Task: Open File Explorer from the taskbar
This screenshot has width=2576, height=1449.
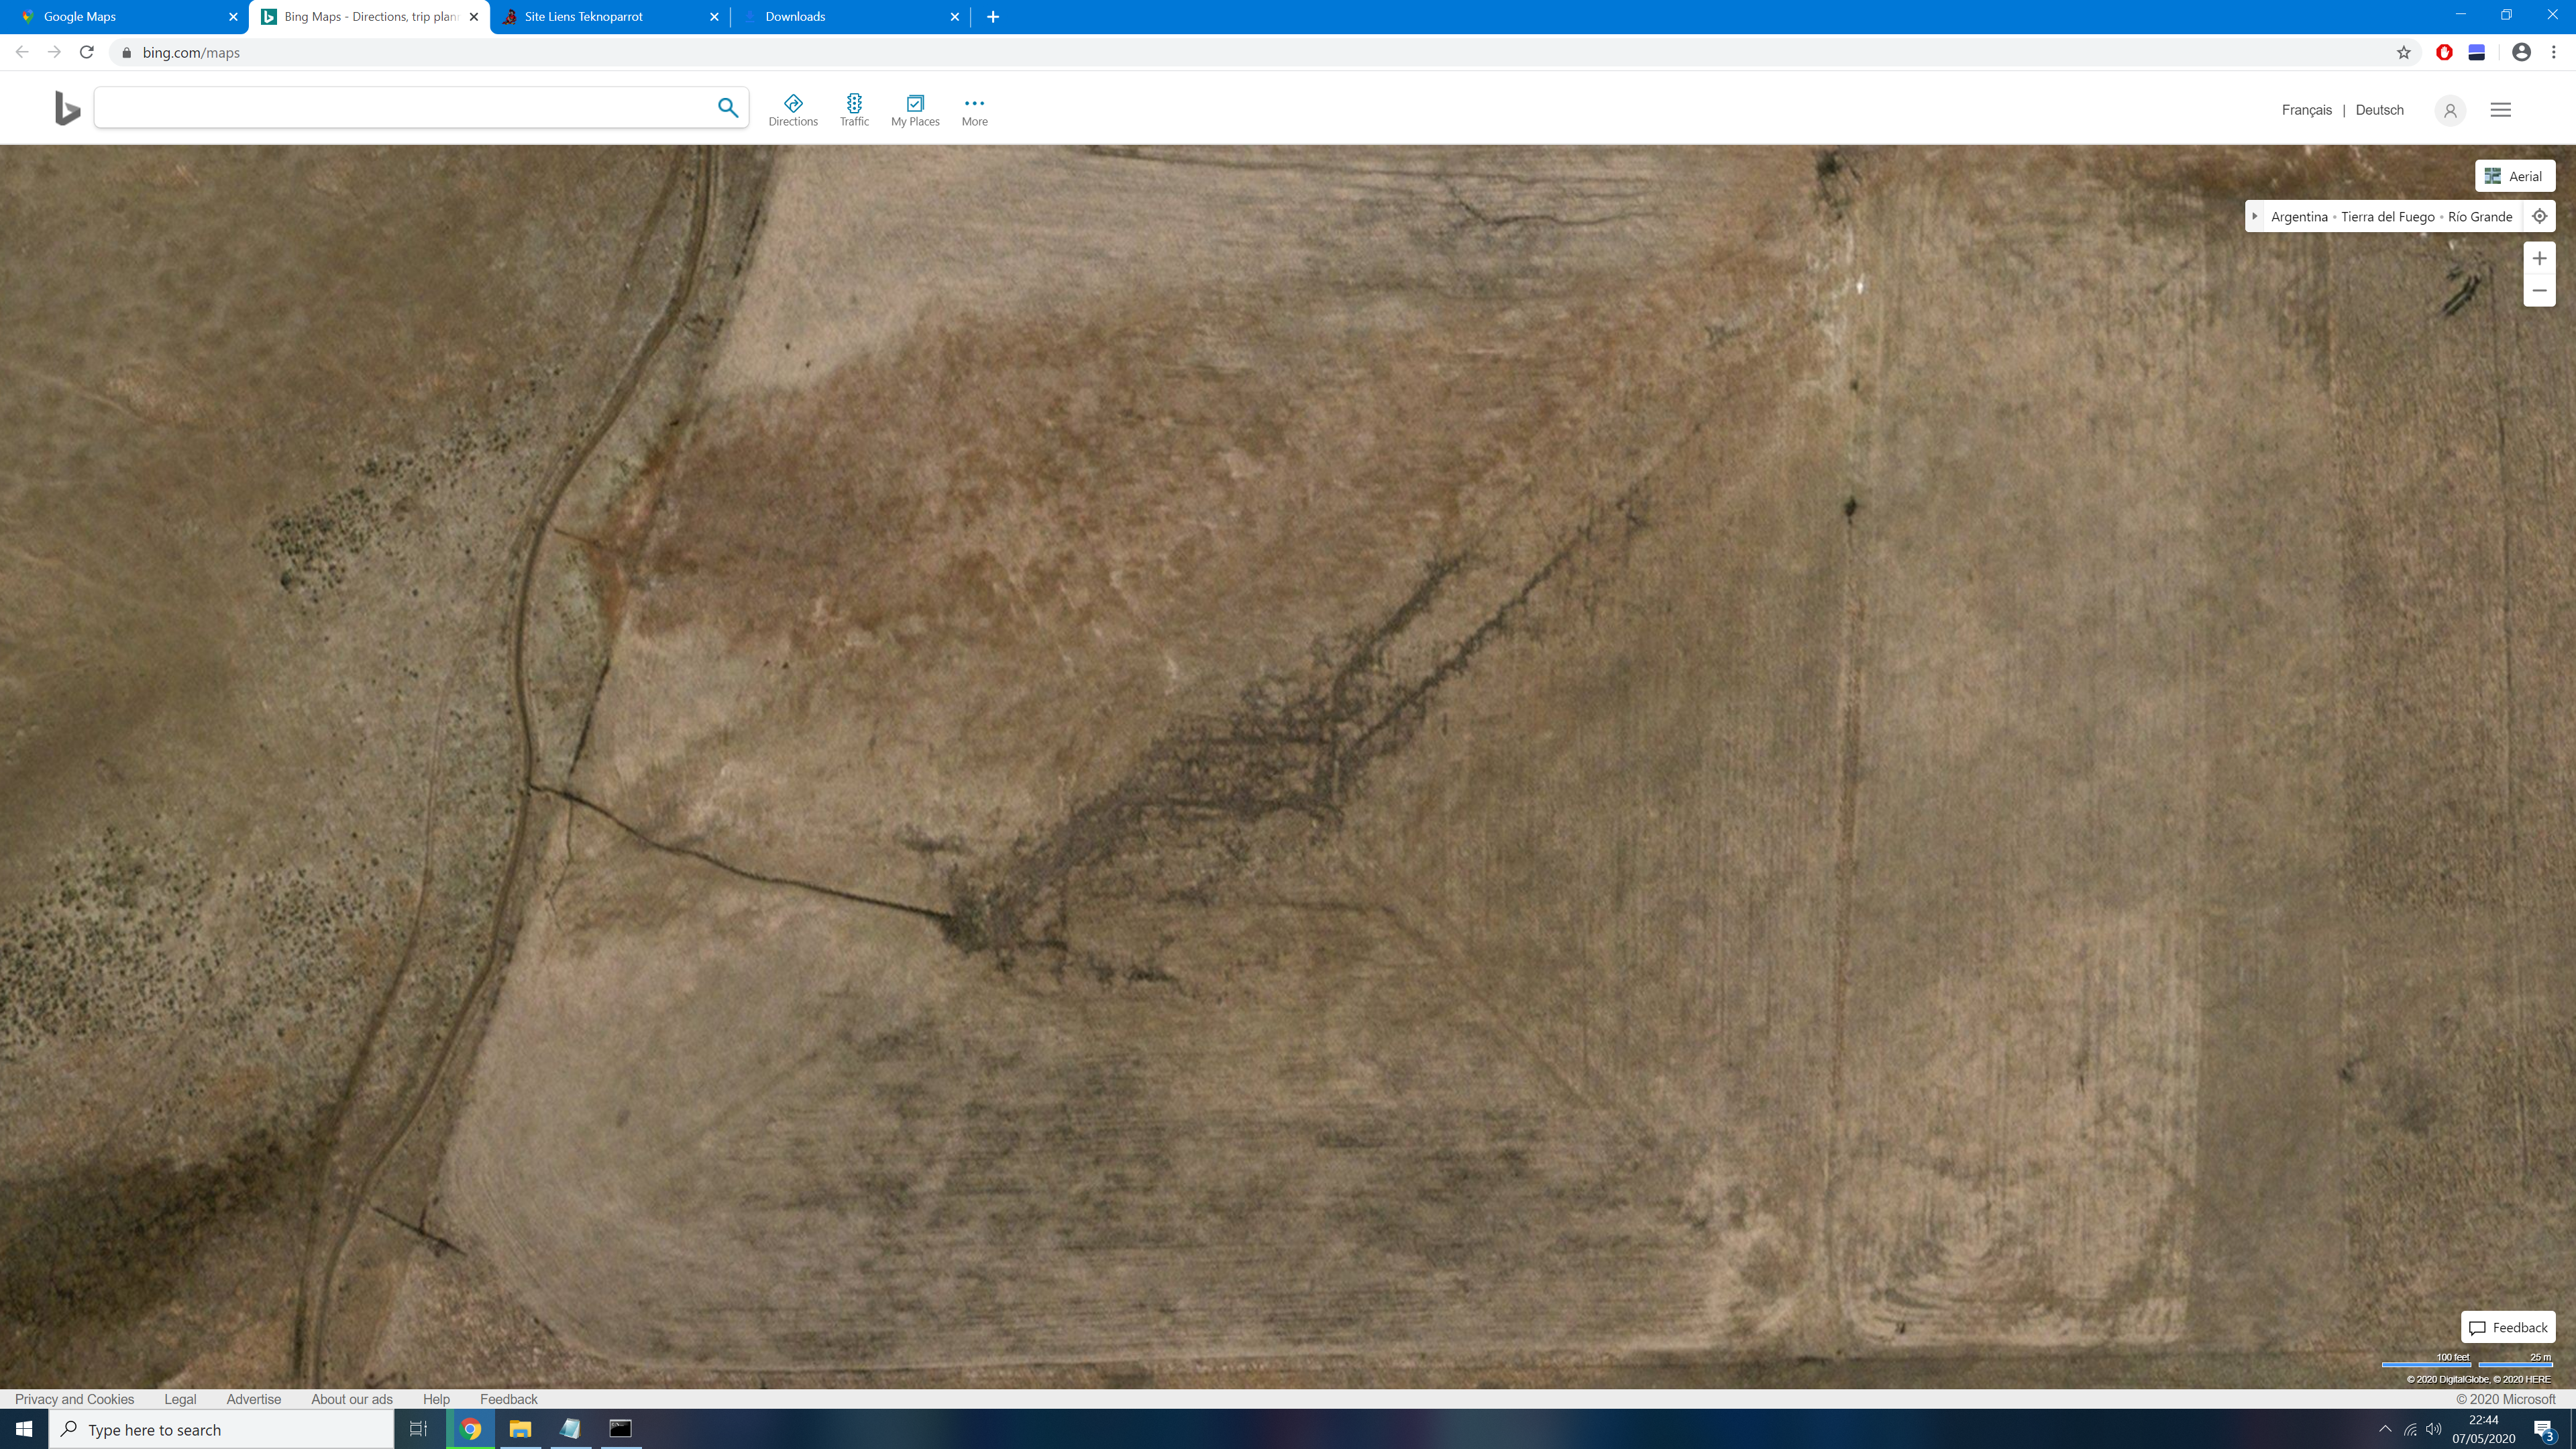Action: click(520, 1429)
